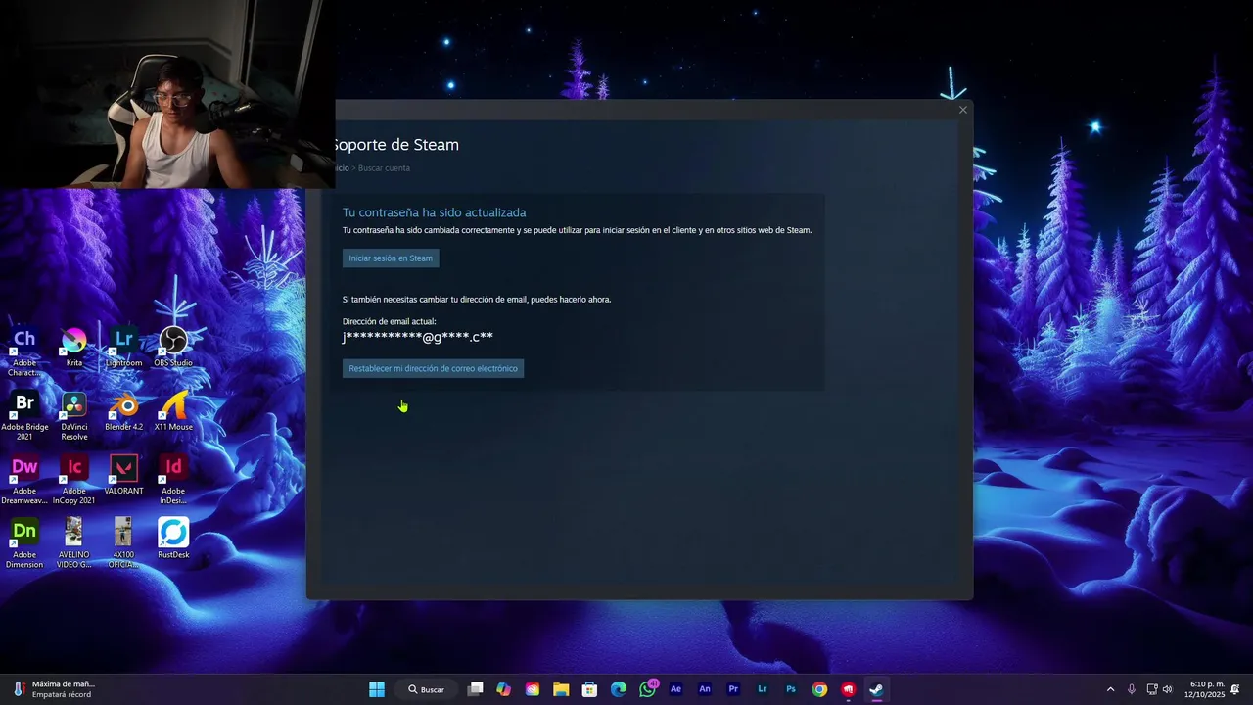1253x705 pixels.
Task: Click the taskbar Buscar search box
Action: [427, 689]
